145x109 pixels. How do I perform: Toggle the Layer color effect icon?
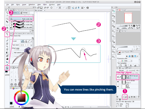tap(135, 56)
